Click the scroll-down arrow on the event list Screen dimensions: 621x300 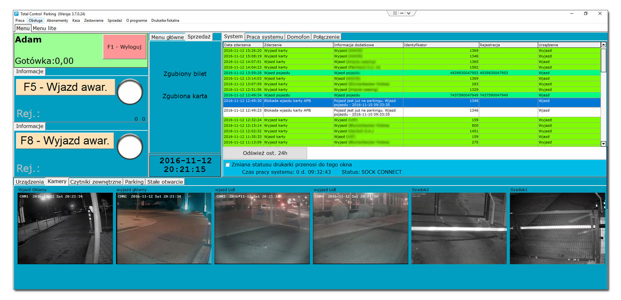tap(604, 144)
